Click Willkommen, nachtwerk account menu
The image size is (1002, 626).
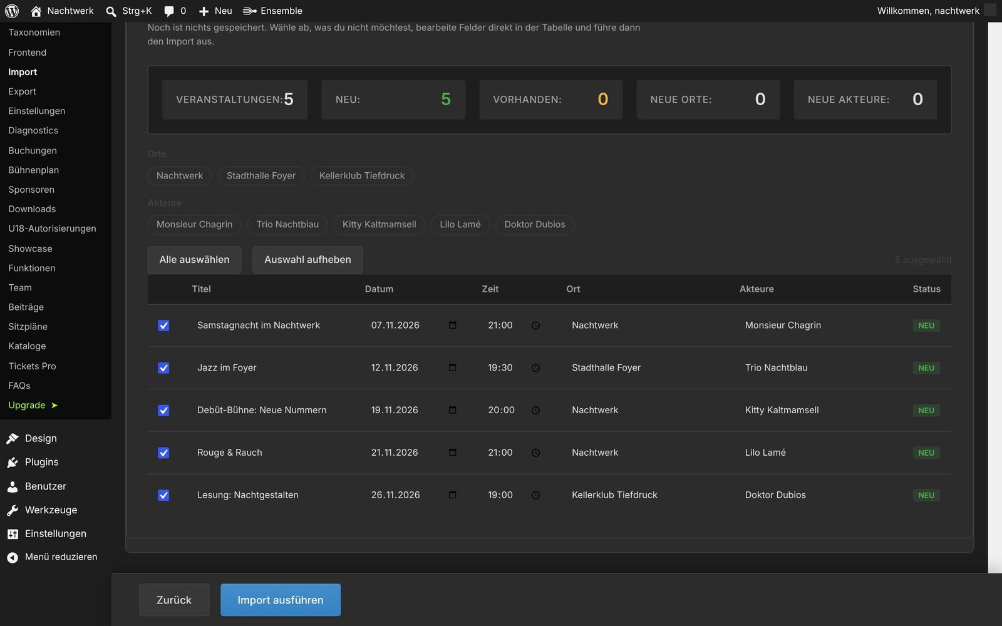coord(936,11)
